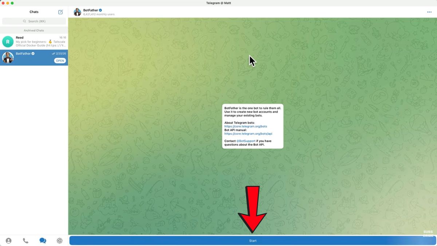Focus the Search input field
Image resolution: width=437 pixels, height=246 pixels.
point(34,21)
